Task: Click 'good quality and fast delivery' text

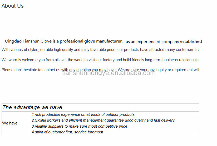Action: pos(150,120)
